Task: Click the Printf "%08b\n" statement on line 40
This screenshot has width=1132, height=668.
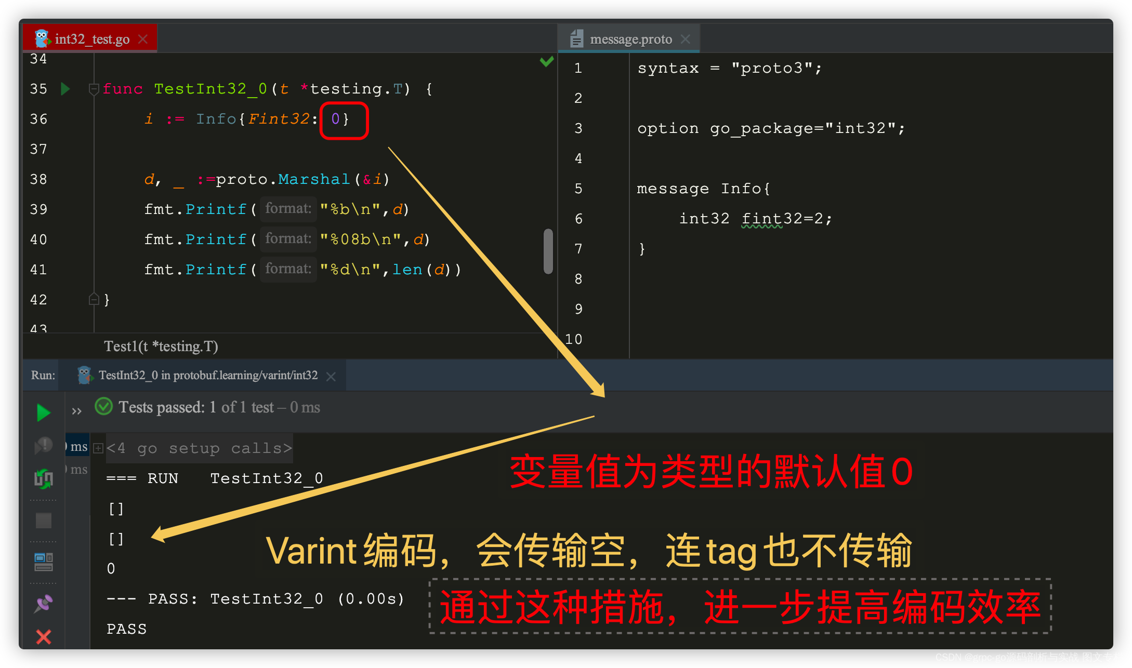Action: (287, 239)
